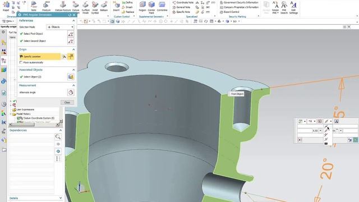This screenshot has height=202, width=359.
Task: Click the Center Mark tool
Action: [151, 7]
